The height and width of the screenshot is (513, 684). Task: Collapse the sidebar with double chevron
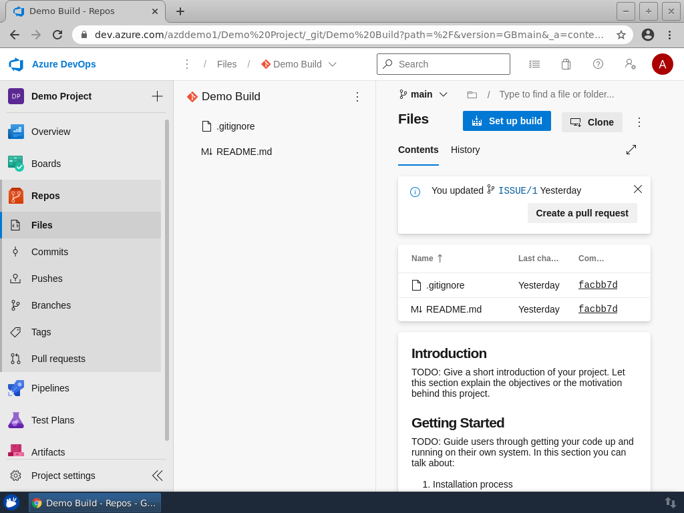click(x=157, y=476)
